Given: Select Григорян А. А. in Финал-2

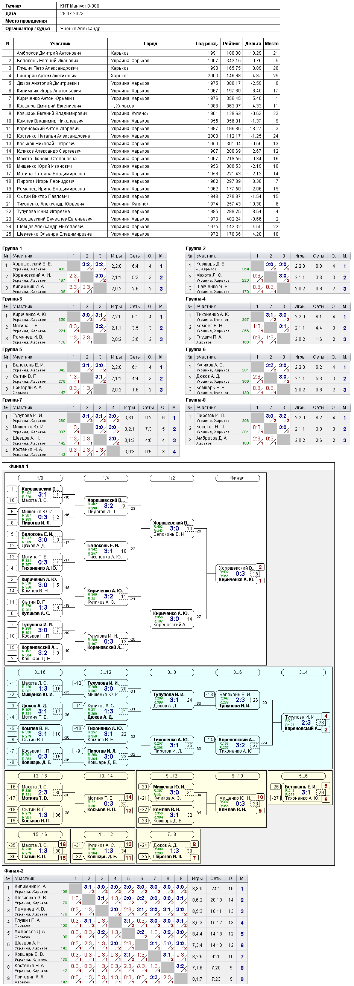Looking at the screenshot, I should click(29, 977).
